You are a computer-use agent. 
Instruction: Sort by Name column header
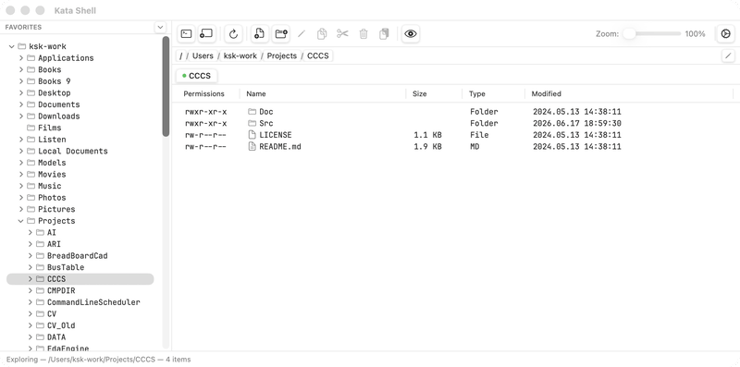tap(256, 94)
